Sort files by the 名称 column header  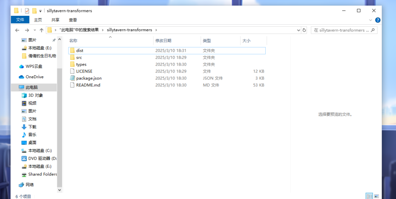click(73, 40)
